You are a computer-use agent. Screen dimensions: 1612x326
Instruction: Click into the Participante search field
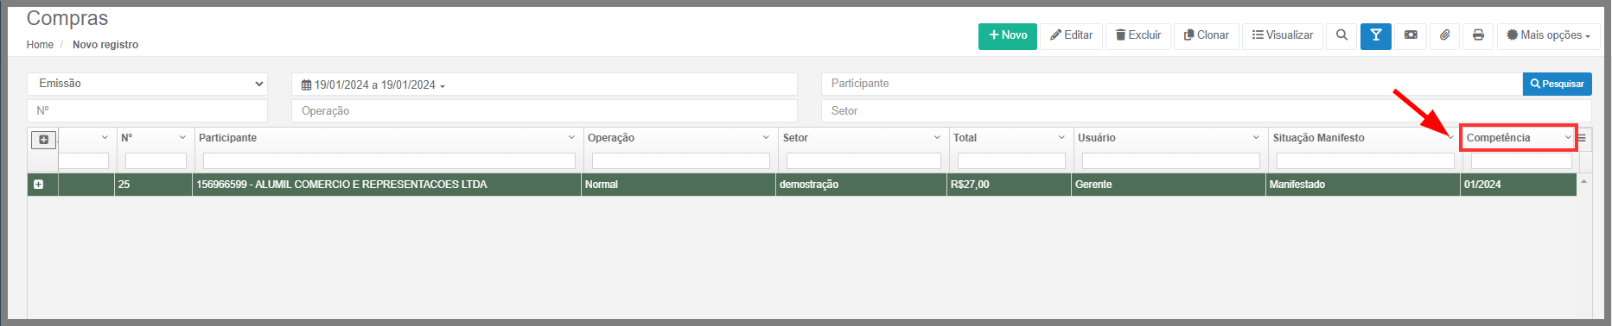(x=1171, y=84)
